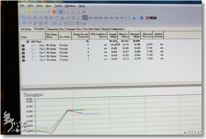Stop the running test with red stop icon
206x139 pixels.
click(54, 12)
